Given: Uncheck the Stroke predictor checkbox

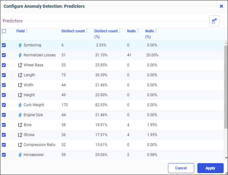Looking at the screenshot, I should [x=4, y=135].
